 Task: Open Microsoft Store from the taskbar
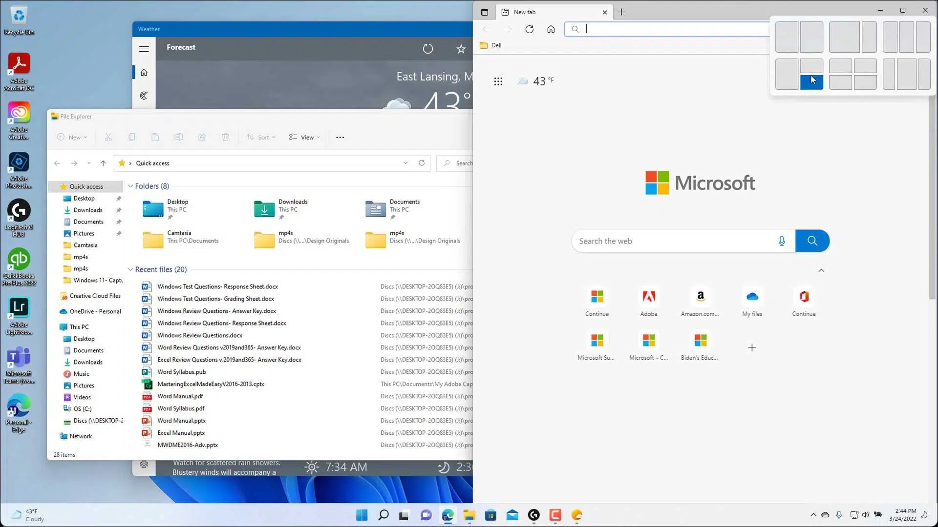pyautogui.click(x=490, y=515)
